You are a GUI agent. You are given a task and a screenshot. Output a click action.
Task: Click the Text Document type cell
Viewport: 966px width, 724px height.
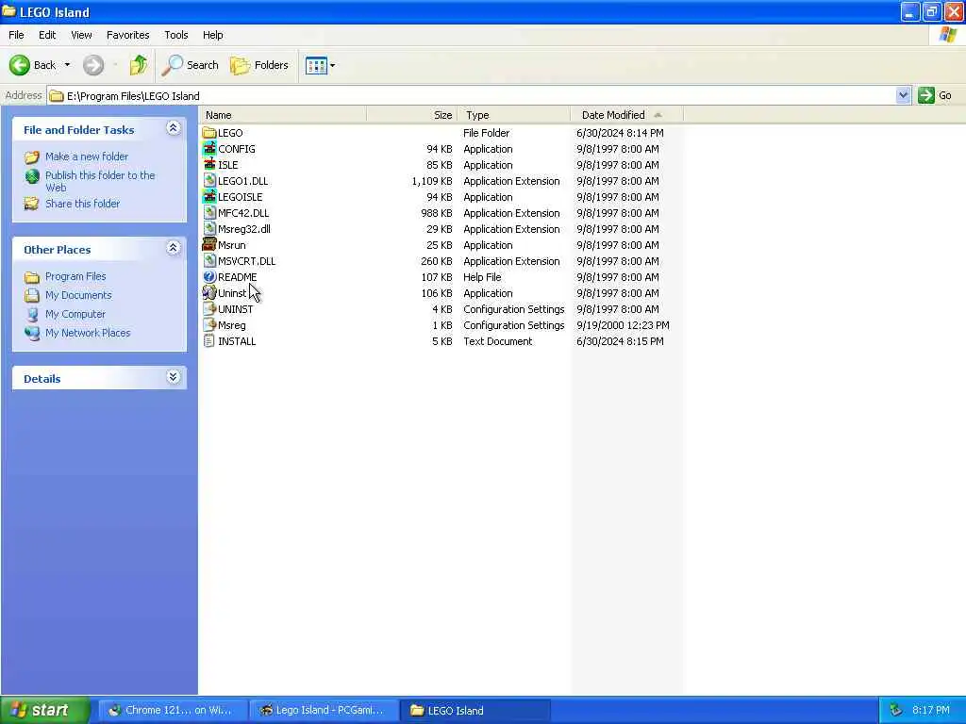pos(498,341)
